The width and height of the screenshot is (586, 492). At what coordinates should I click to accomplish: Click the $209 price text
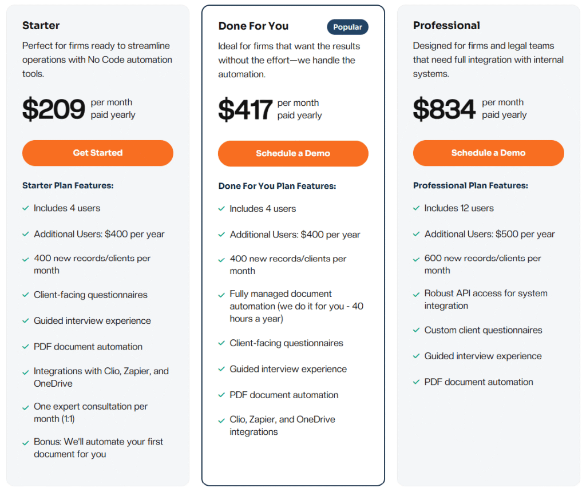54,109
